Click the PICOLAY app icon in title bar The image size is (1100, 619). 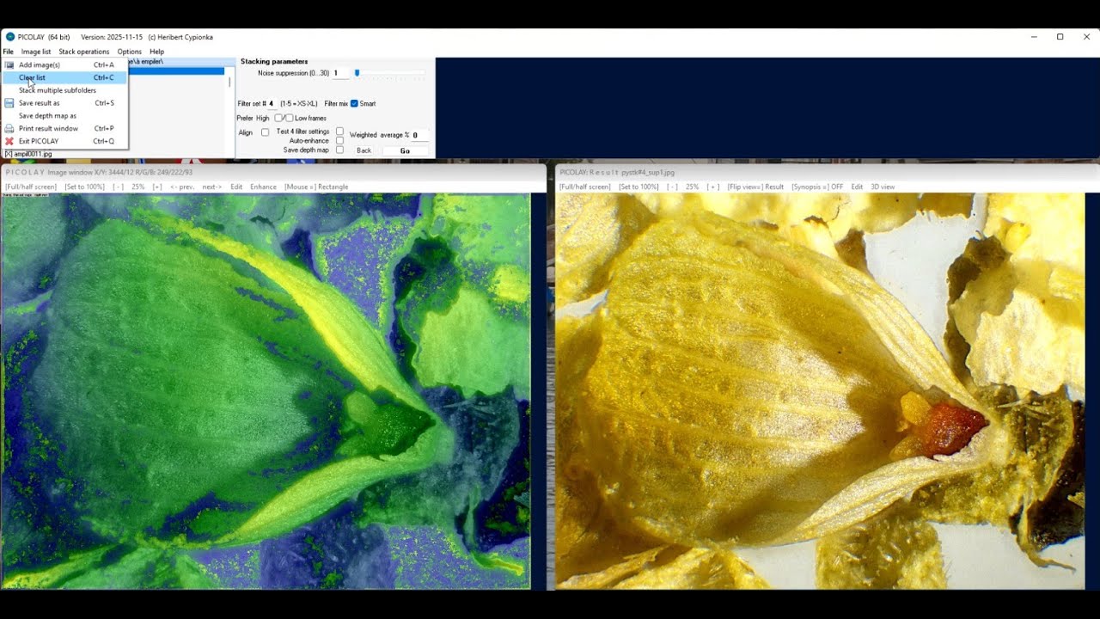pyautogui.click(x=10, y=37)
